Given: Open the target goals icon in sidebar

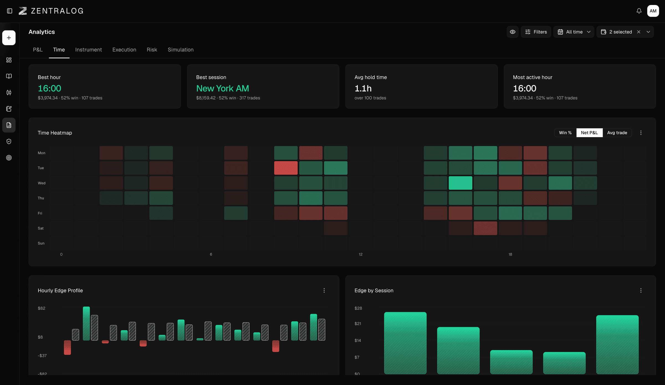Looking at the screenshot, I should coord(9,158).
